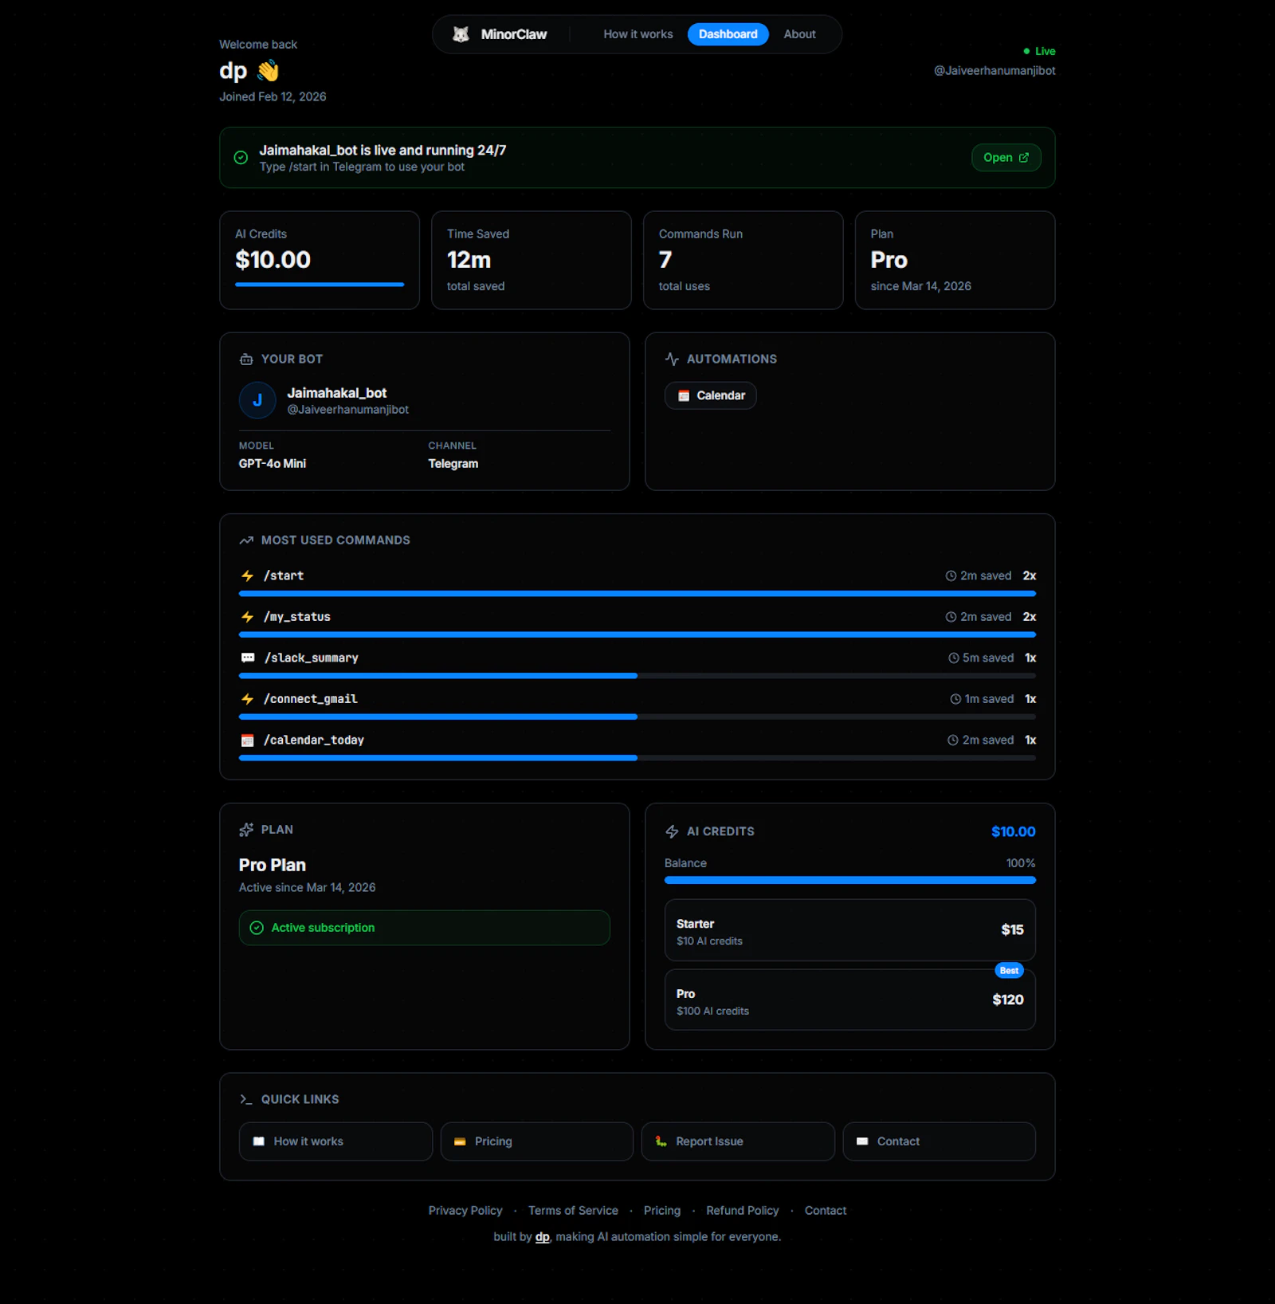Click the $10.00 amount in AI Credits card
The width and height of the screenshot is (1275, 1304).
tap(273, 260)
